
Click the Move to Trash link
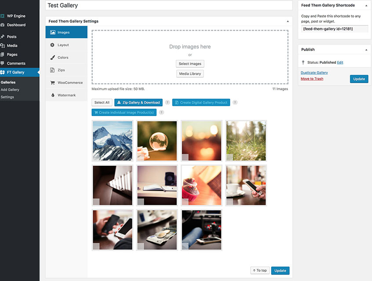tap(312, 79)
